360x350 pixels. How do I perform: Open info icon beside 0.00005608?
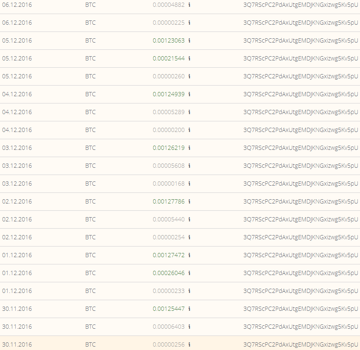point(189,166)
